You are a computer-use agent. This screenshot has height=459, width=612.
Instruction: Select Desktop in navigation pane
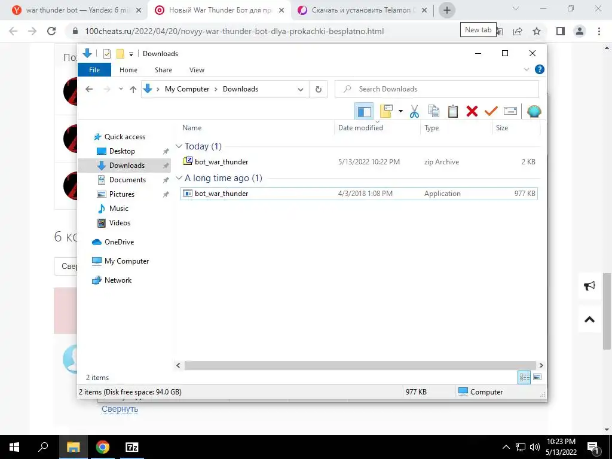click(122, 151)
